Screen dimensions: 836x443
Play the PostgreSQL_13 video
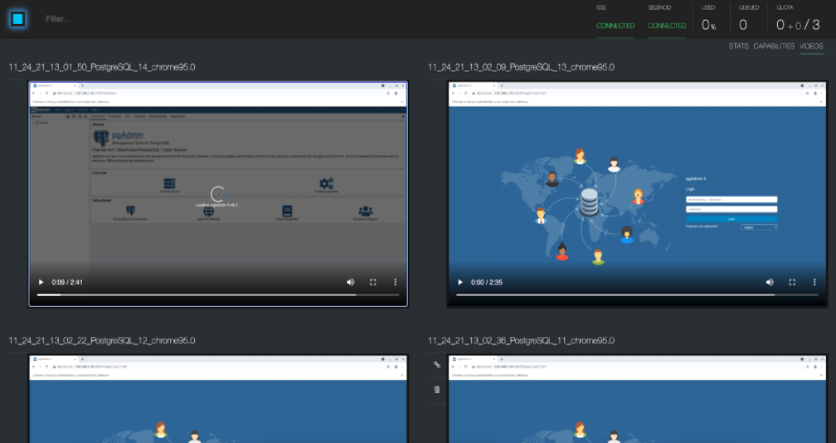click(x=460, y=282)
